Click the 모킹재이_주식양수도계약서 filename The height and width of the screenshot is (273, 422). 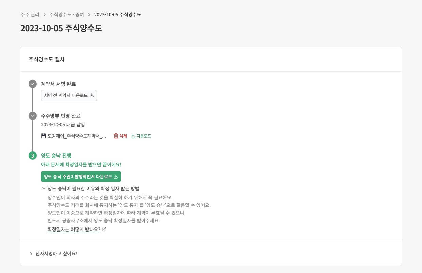point(77,135)
